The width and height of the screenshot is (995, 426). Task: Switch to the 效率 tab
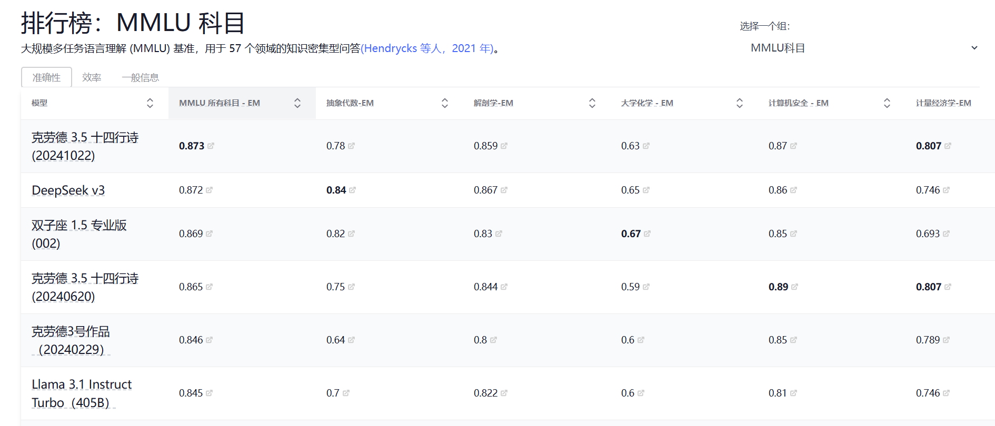pos(92,77)
